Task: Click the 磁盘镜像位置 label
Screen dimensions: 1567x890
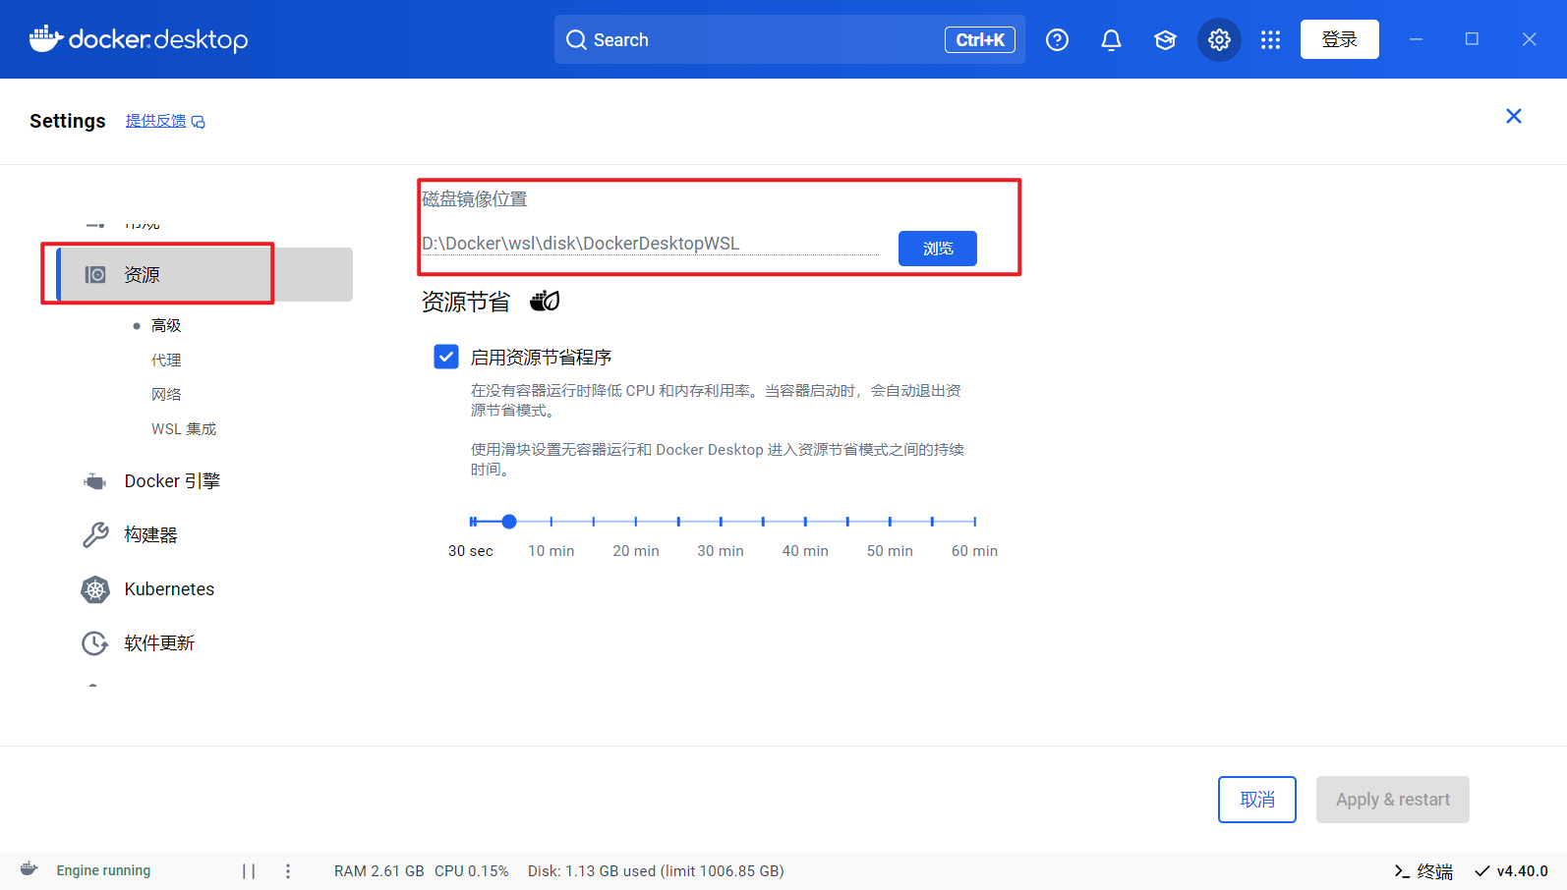Action: 475,199
